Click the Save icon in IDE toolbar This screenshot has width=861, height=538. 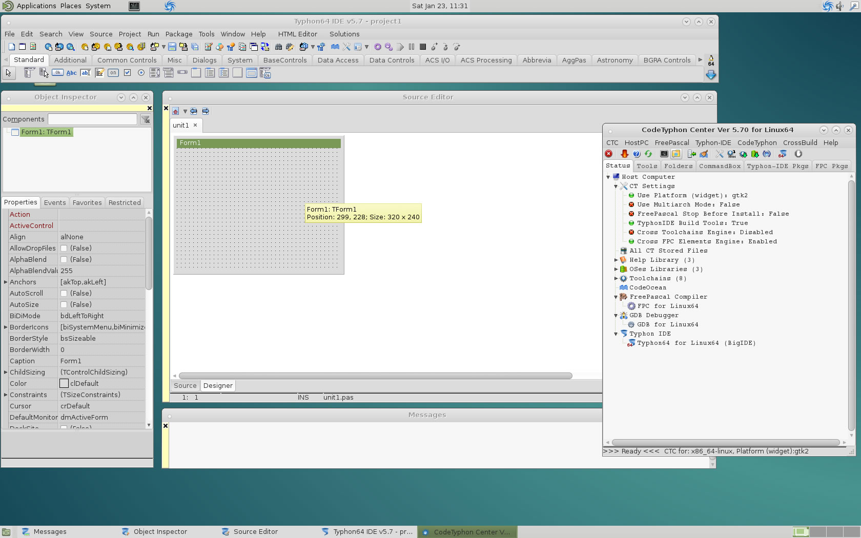[x=172, y=47]
